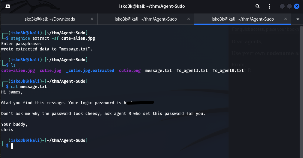Close the terminal window
The width and height of the screenshot is (303, 158).
pos(297,6)
